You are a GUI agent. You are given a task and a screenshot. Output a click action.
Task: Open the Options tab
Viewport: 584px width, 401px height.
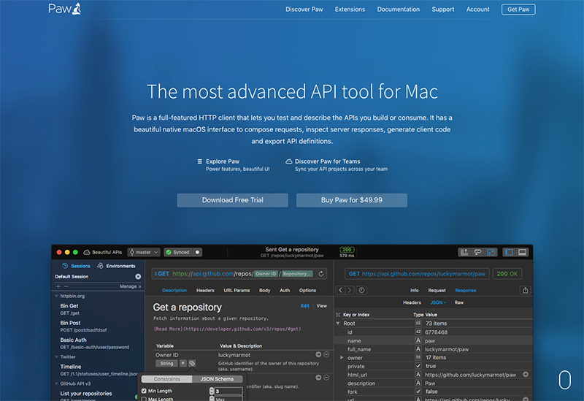point(307,290)
